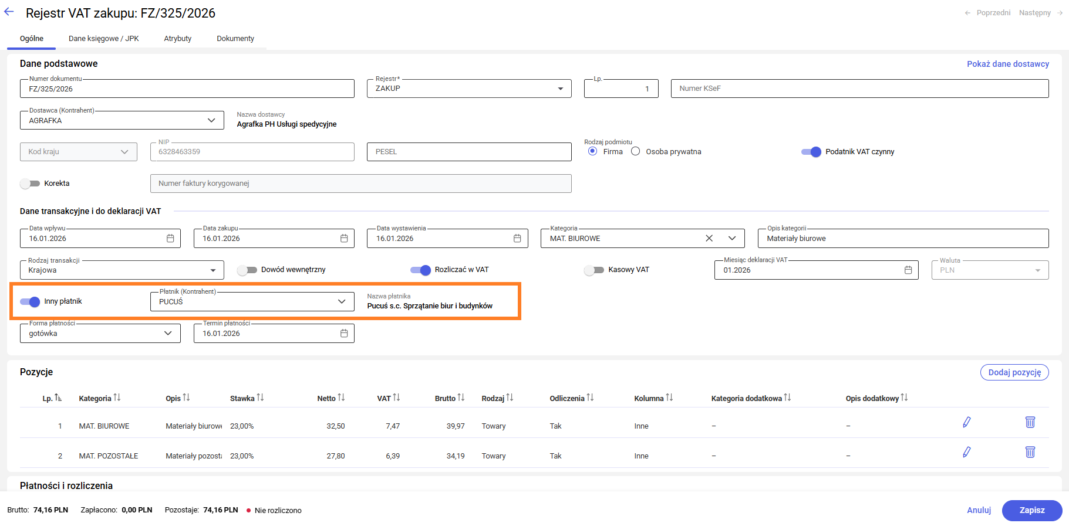Image resolution: width=1069 pixels, height=523 pixels.
Task: Click the back arrow next to the title
Action: click(9, 12)
